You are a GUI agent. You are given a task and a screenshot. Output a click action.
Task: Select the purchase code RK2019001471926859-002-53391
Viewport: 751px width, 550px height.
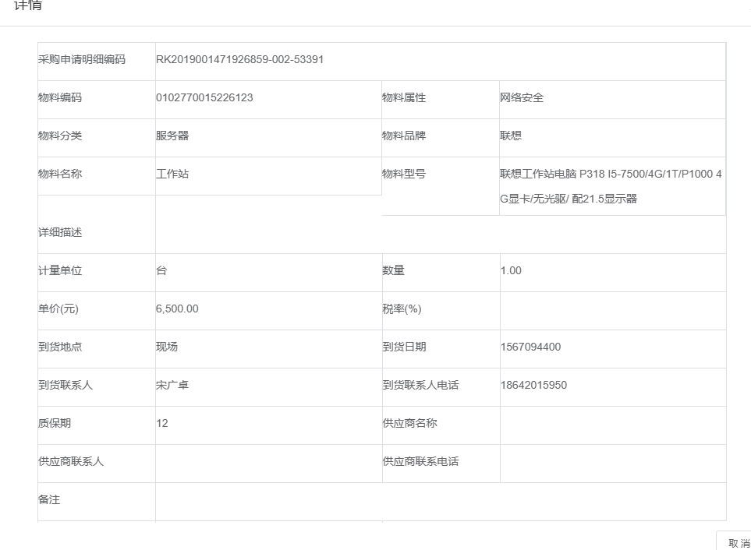coord(239,60)
